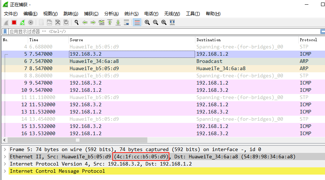Toggle automatic scrolling during live capture

(126, 22)
